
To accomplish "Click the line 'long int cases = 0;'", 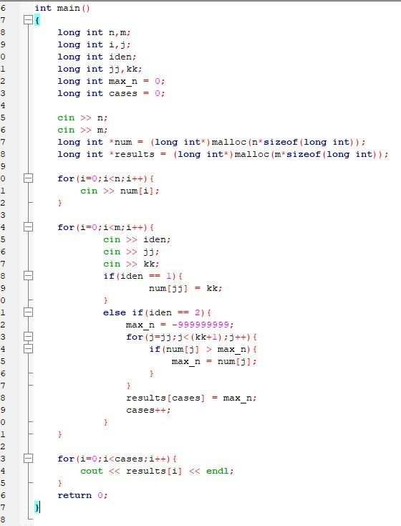I will point(111,93).
